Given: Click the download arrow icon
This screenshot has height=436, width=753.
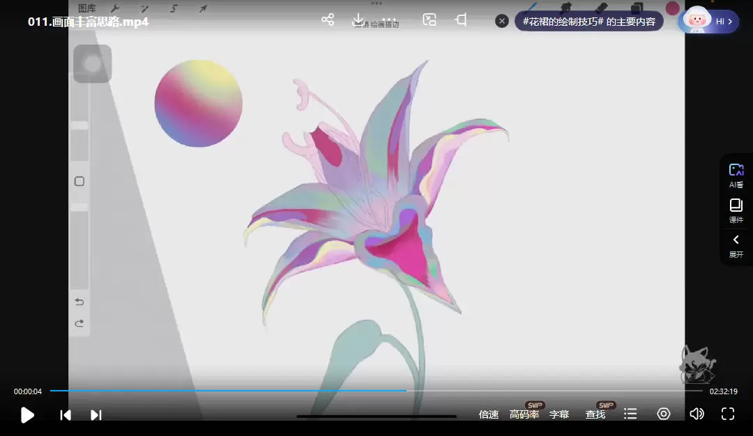Looking at the screenshot, I should (x=358, y=20).
